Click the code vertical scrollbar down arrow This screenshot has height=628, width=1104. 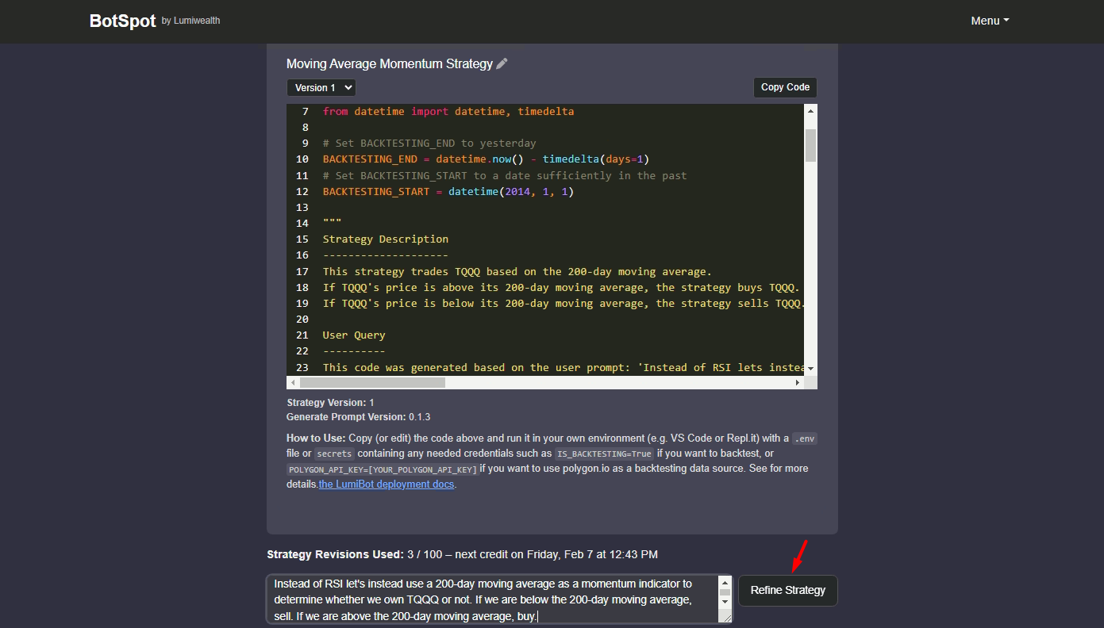(810, 370)
